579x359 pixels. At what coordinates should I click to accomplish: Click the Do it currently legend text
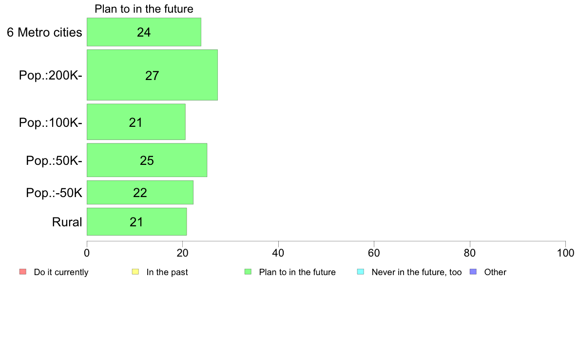click(x=61, y=272)
